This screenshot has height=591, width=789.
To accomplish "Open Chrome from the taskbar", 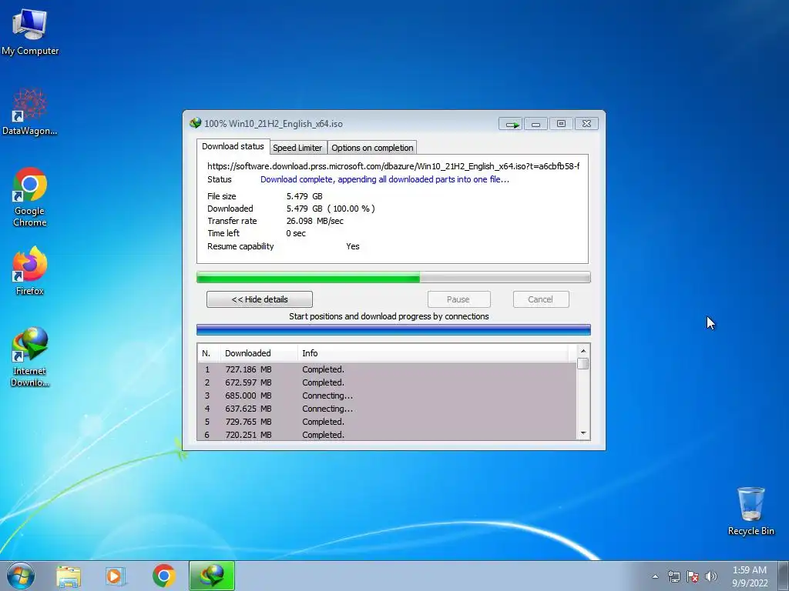I will click(163, 576).
